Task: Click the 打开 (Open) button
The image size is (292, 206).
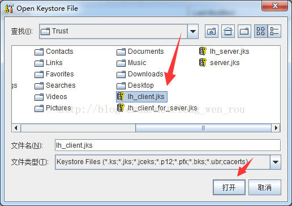Action: coord(229,187)
